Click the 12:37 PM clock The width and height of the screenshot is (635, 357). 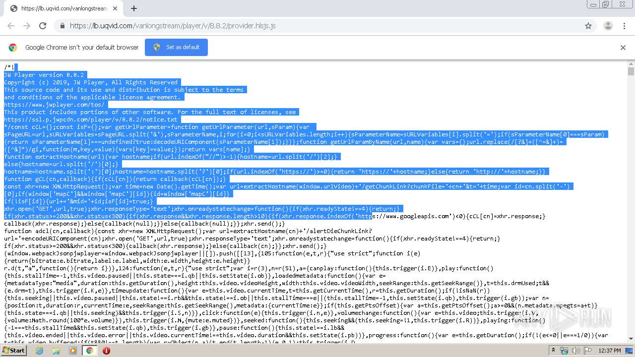609,351
